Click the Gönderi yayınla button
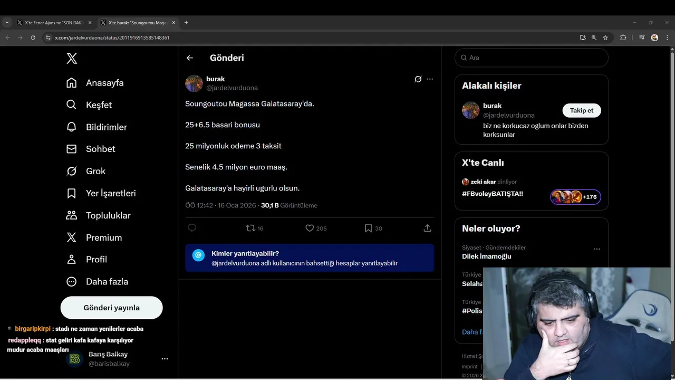Viewport: 675px width, 380px height. coord(111,308)
